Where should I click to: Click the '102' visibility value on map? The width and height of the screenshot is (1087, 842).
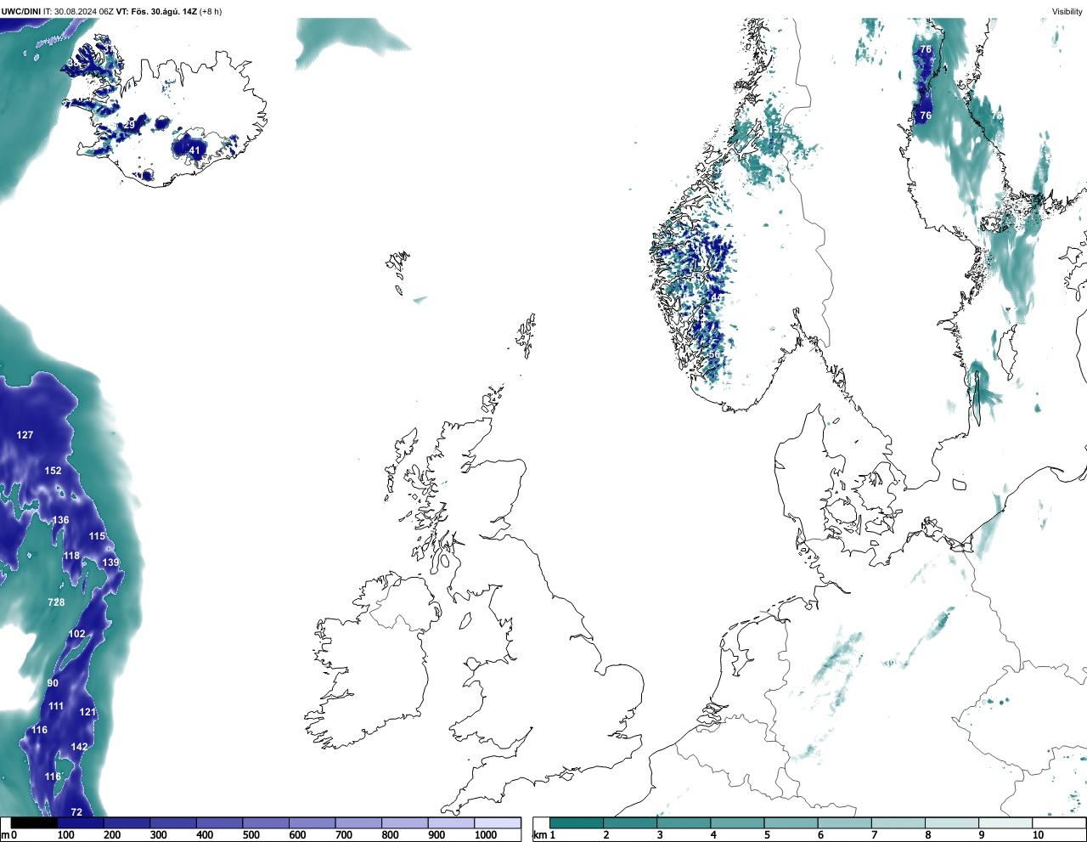coord(77,634)
